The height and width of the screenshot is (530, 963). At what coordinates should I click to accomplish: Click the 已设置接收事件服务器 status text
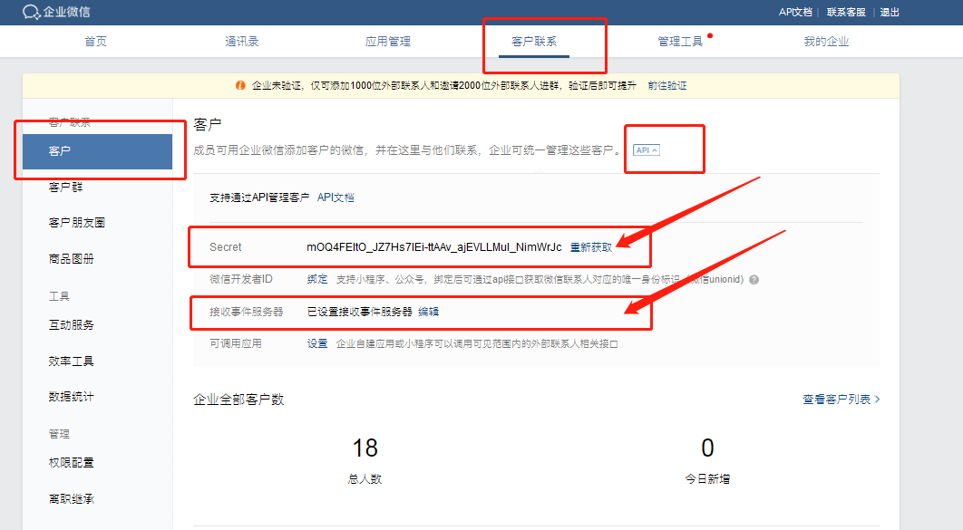(x=359, y=312)
